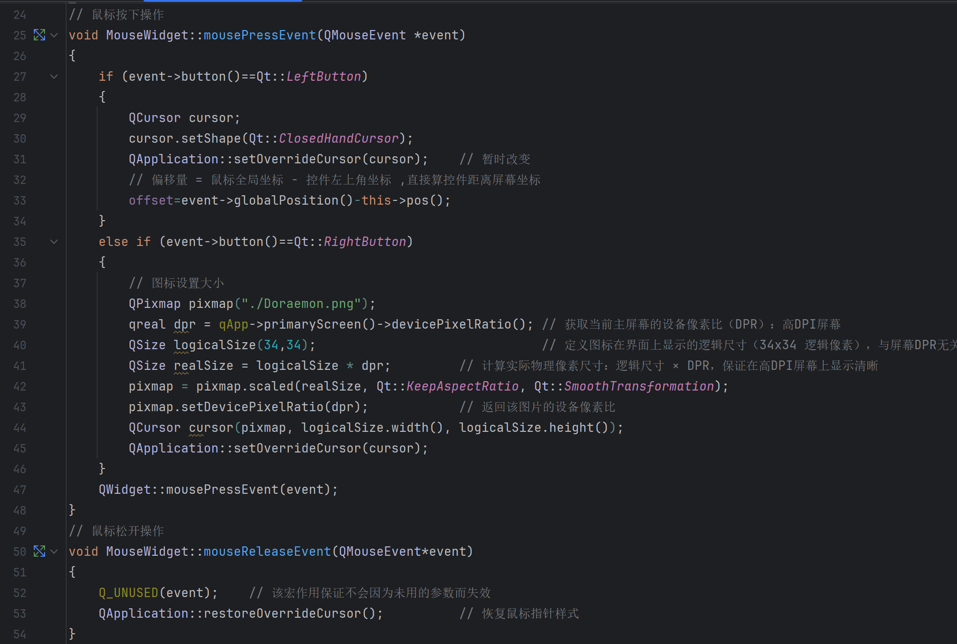This screenshot has height=644, width=957.
Task: Click the underlined realSize variable
Action: pyautogui.click(x=203, y=366)
